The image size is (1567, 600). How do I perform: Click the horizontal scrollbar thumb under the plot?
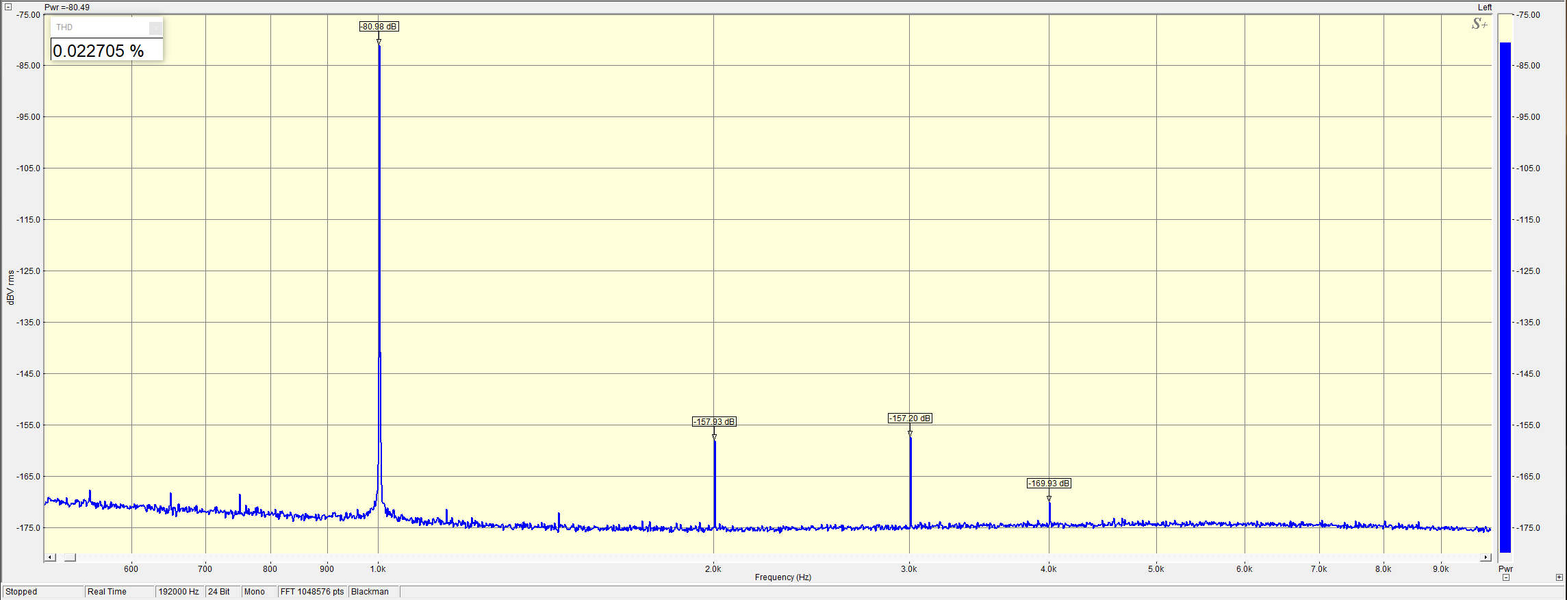coord(70,558)
